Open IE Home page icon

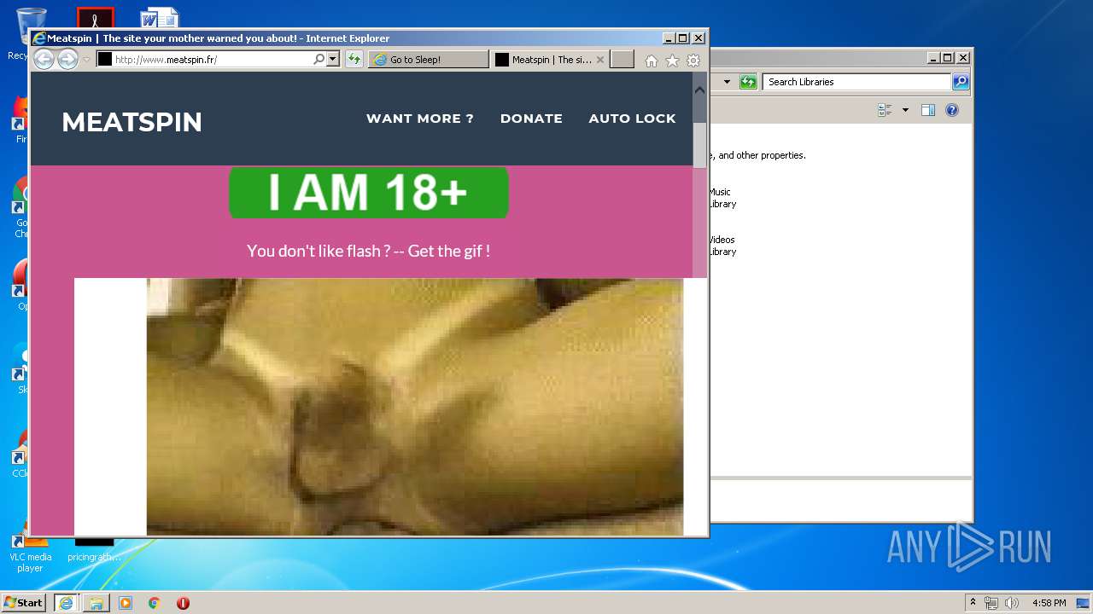[652, 61]
